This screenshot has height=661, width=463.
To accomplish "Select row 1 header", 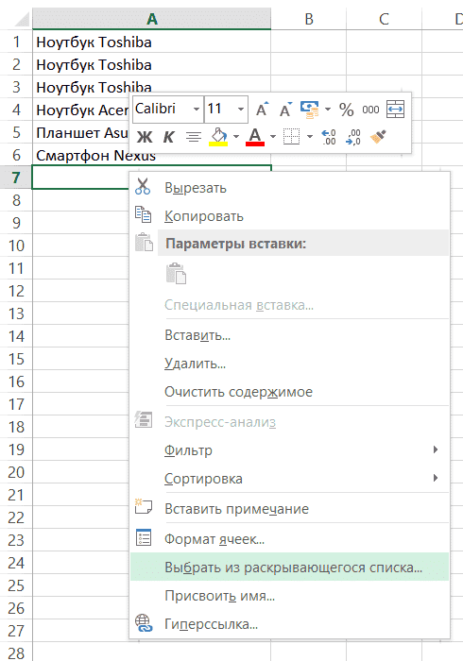I will point(16,42).
